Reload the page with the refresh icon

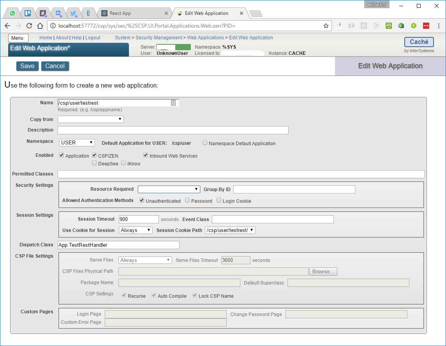(x=29, y=26)
